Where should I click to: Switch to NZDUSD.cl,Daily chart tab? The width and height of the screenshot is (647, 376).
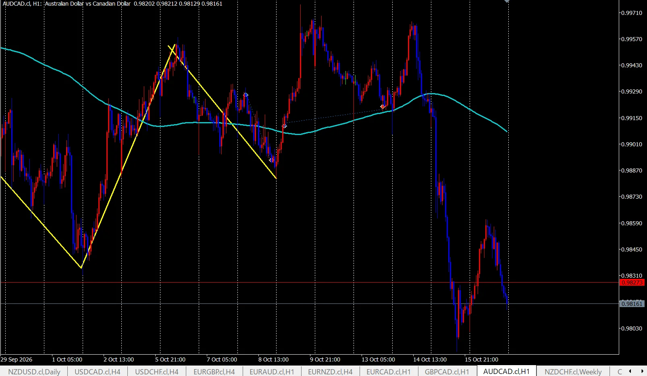[x=34, y=372]
